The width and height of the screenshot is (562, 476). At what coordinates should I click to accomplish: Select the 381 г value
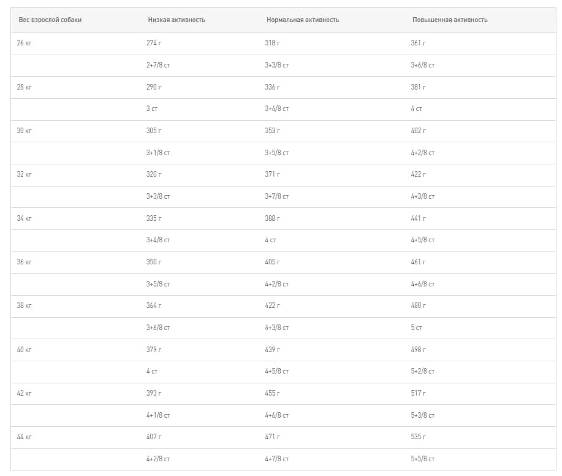click(418, 87)
